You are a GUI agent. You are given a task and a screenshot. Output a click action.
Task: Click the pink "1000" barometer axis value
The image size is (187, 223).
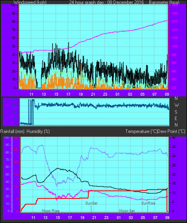point(175,46)
